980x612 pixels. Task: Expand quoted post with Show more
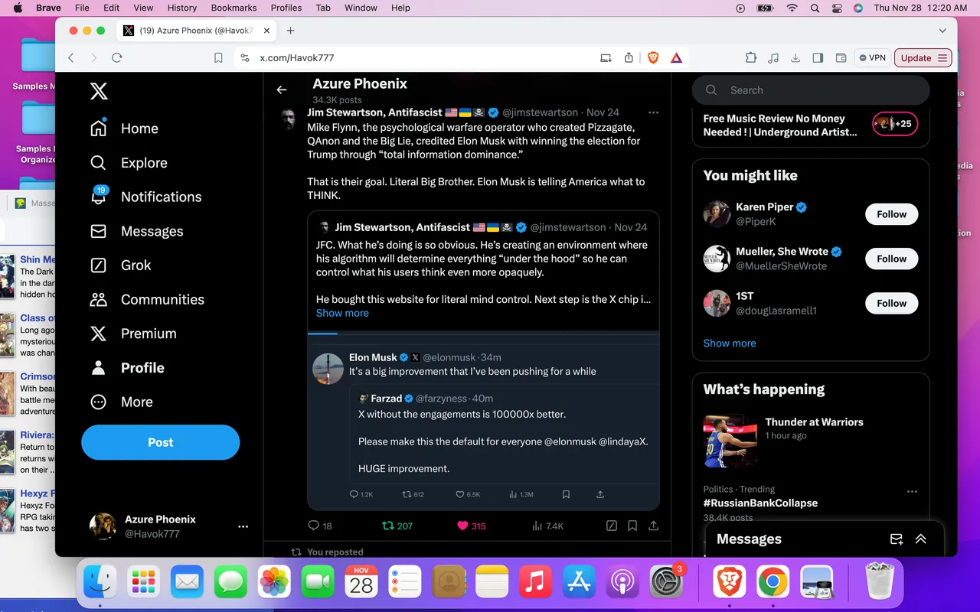[x=342, y=313]
